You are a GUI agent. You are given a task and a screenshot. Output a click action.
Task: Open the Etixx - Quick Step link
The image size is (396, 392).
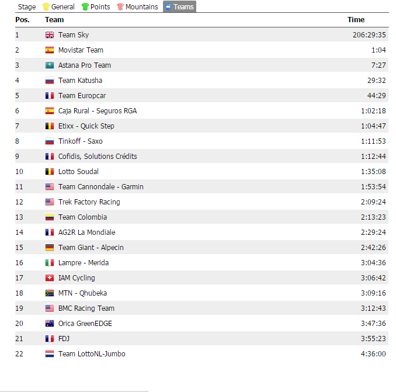86,126
